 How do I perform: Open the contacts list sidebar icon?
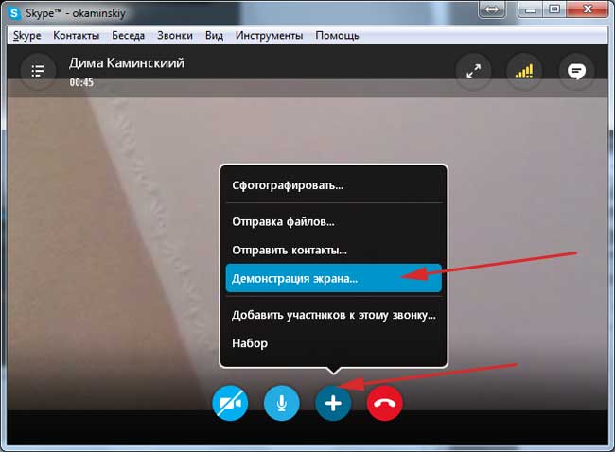click(38, 71)
